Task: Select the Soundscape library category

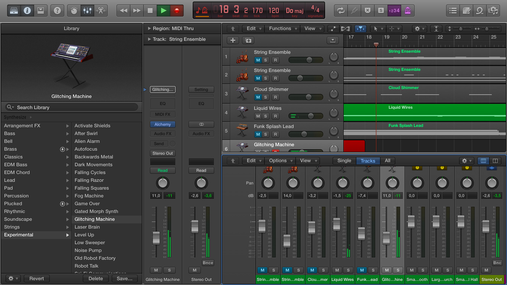Action: point(36,219)
